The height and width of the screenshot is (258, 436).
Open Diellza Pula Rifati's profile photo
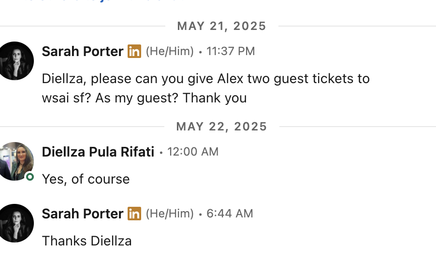(15, 161)
